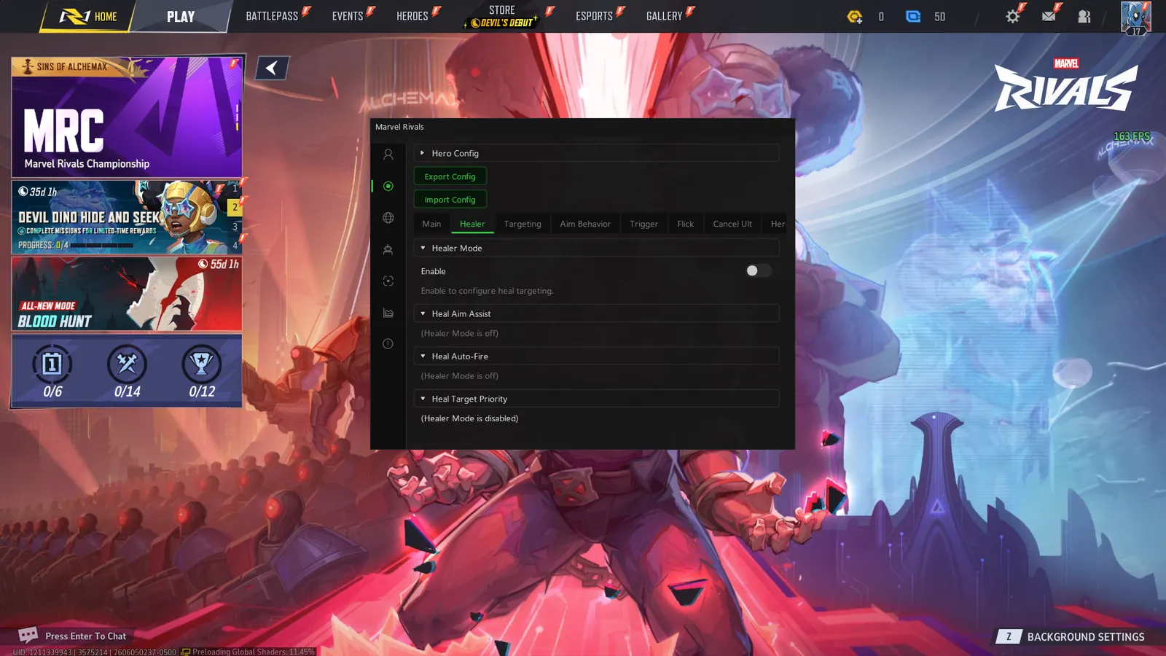1166x656 pixels.
Task: Collapse the Heal Auto-Fire section
Action: (x=596, y=356)
